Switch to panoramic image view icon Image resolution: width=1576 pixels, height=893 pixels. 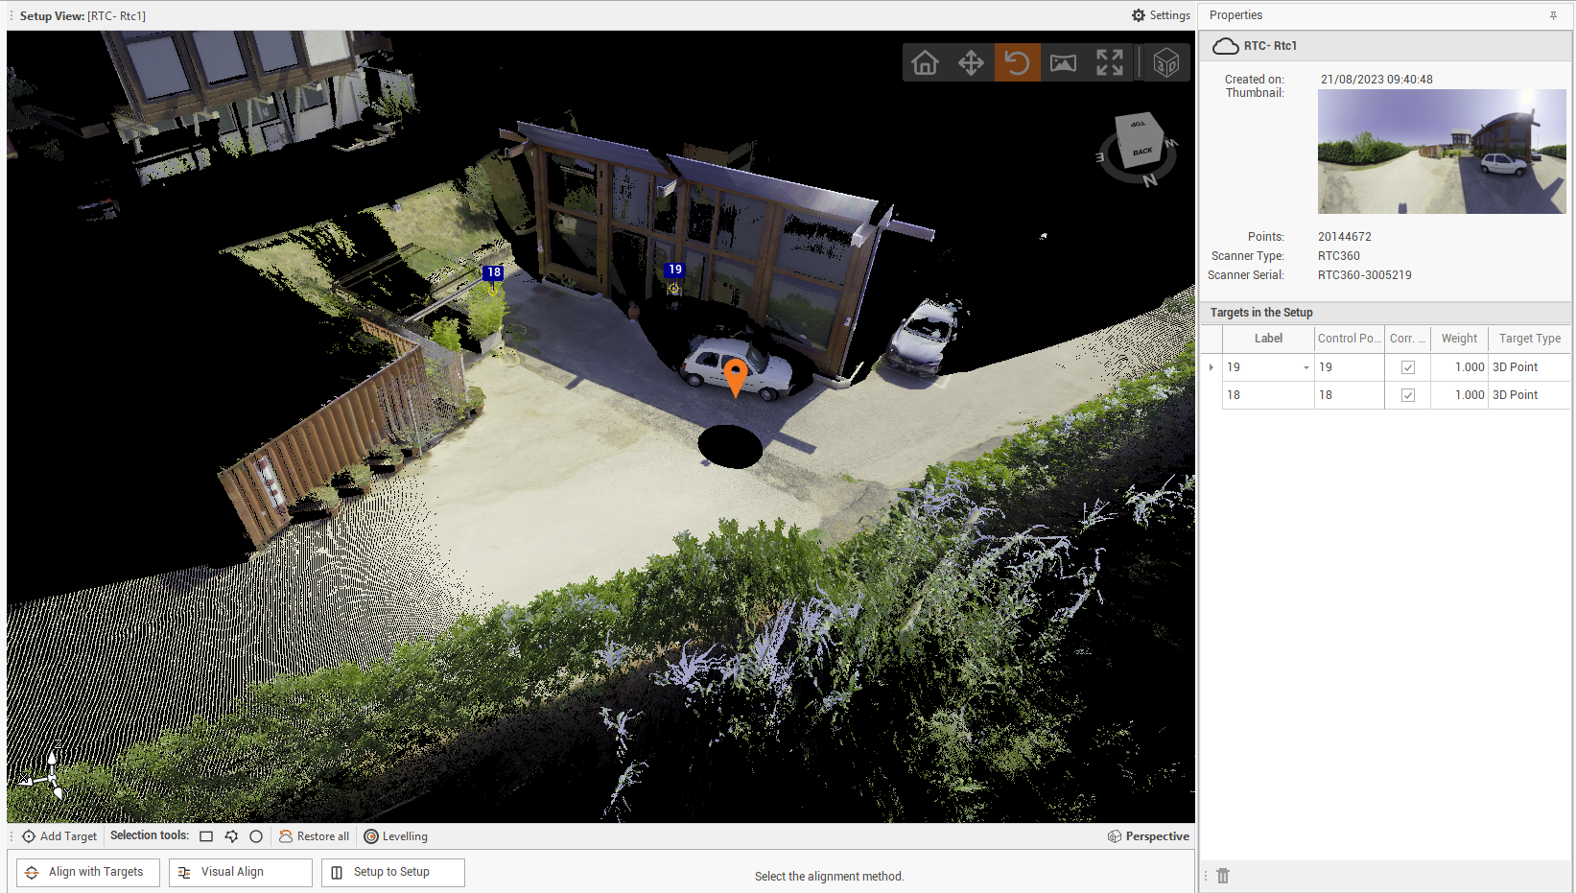1063,63
